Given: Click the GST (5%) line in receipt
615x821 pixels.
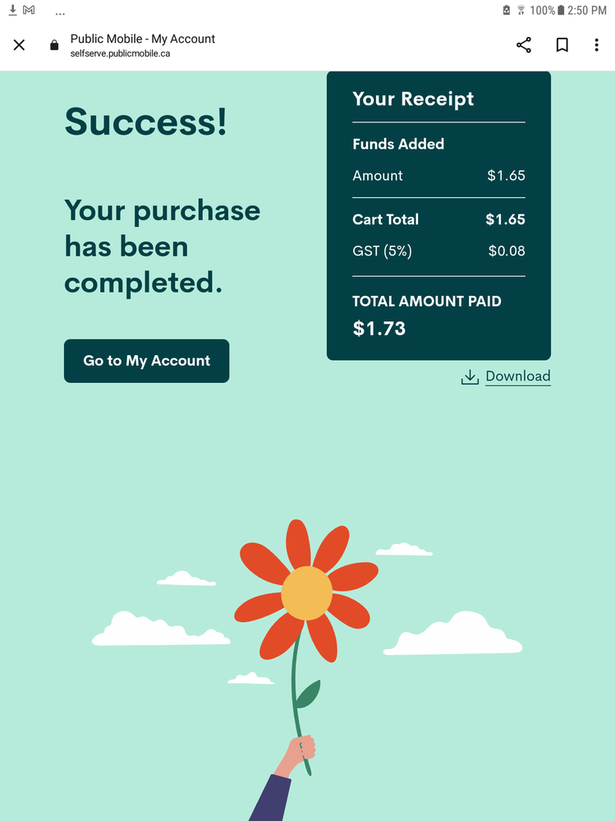Looking at the screenshot, I should point(382,251).
